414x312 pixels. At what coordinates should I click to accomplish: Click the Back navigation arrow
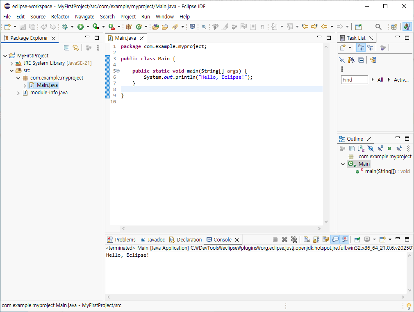324,27
